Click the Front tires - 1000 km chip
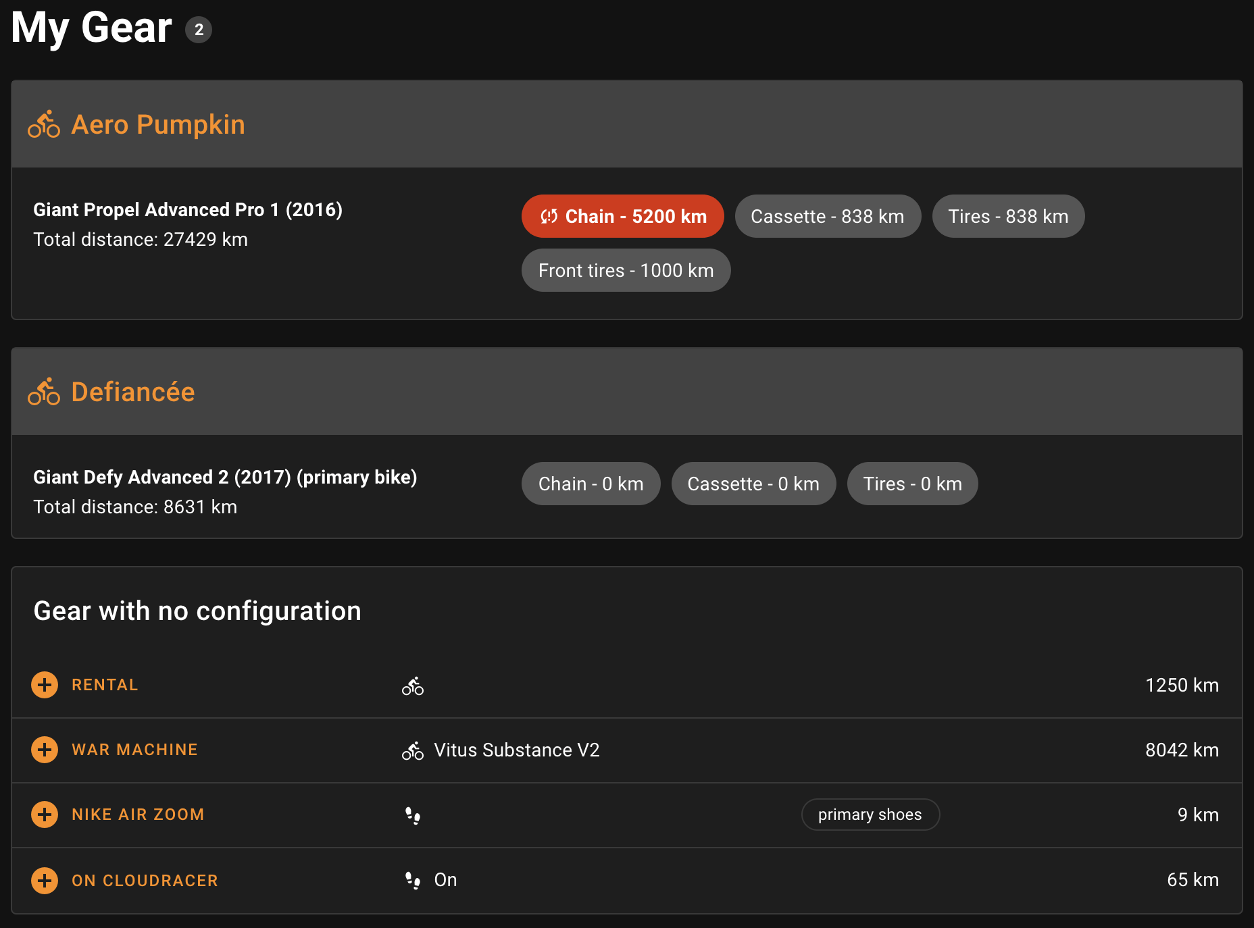 point(626,270)
